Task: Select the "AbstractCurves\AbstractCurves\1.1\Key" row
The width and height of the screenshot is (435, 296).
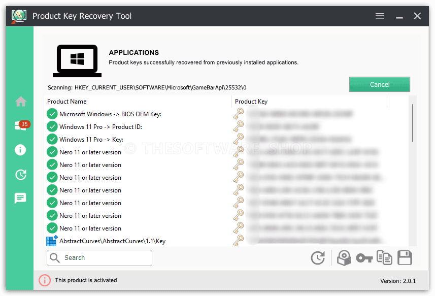Action: coord(226,241)
